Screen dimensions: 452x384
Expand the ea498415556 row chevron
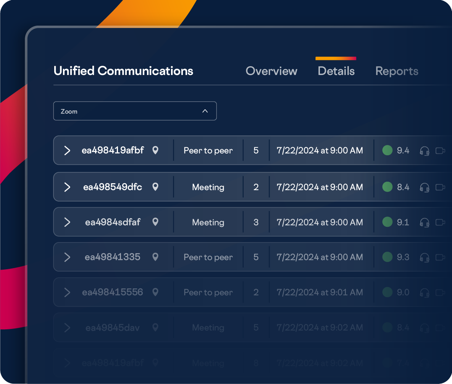(x=67, y=293)
